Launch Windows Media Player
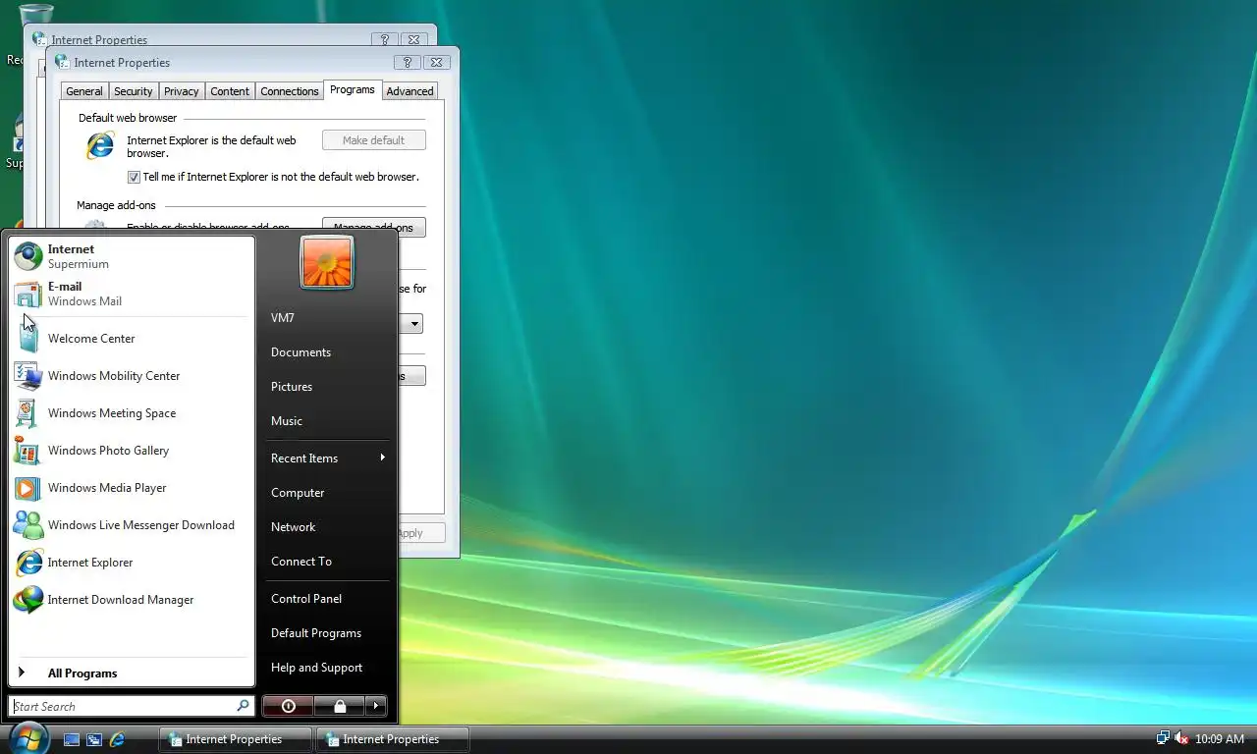Screen dimensions: 1257x754 (132, 488)
